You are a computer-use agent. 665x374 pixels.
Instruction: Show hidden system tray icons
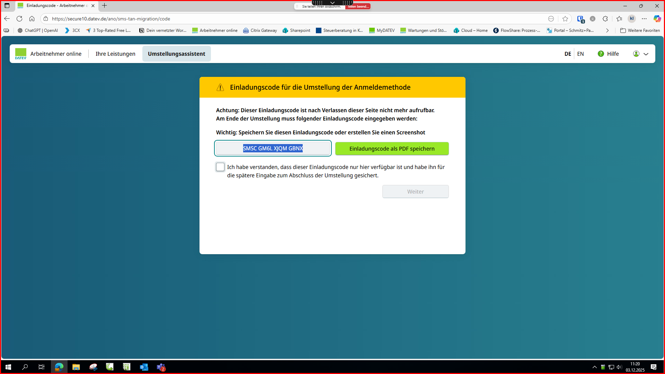point(595,367)
